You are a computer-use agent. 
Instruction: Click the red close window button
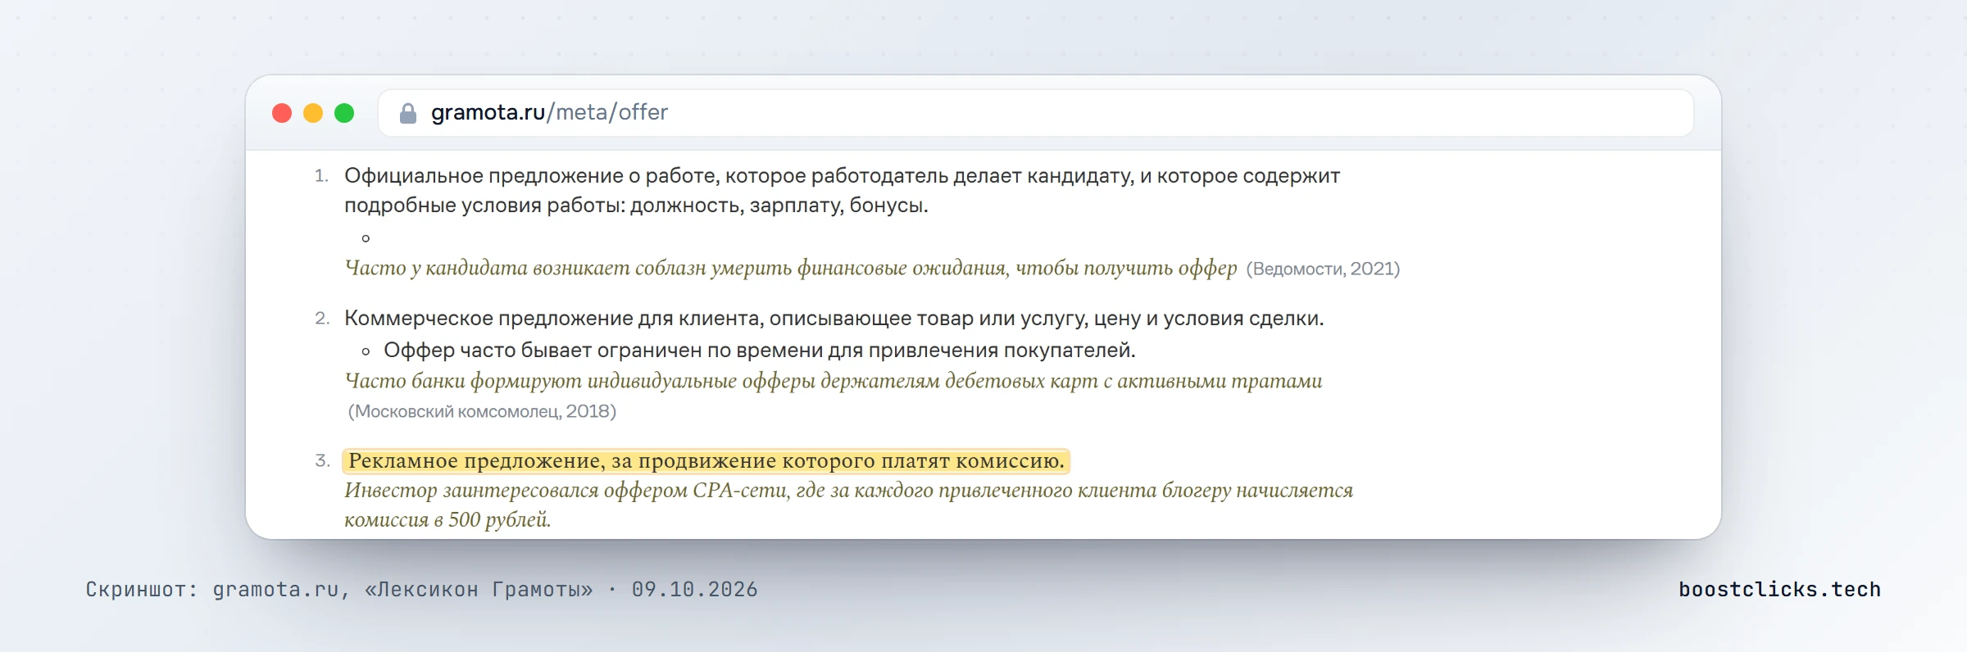coord(282,113)
